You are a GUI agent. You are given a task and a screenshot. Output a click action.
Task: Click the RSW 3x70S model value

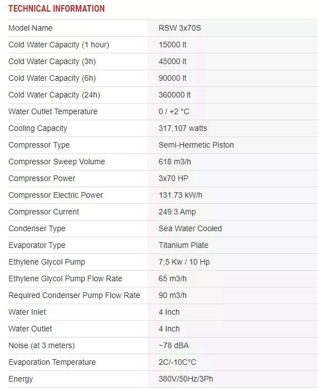[x=179, y=28]
